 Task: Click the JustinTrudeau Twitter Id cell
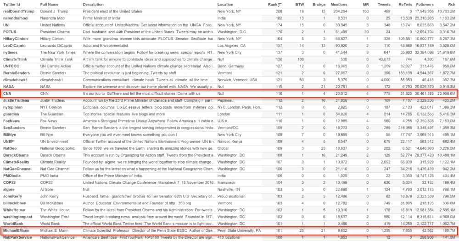click(16, 100)
